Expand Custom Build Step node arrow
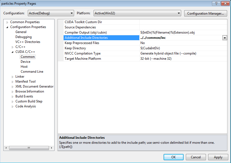Image resolution: width=231 pixels, height=163 pixels. click(12, 102)
